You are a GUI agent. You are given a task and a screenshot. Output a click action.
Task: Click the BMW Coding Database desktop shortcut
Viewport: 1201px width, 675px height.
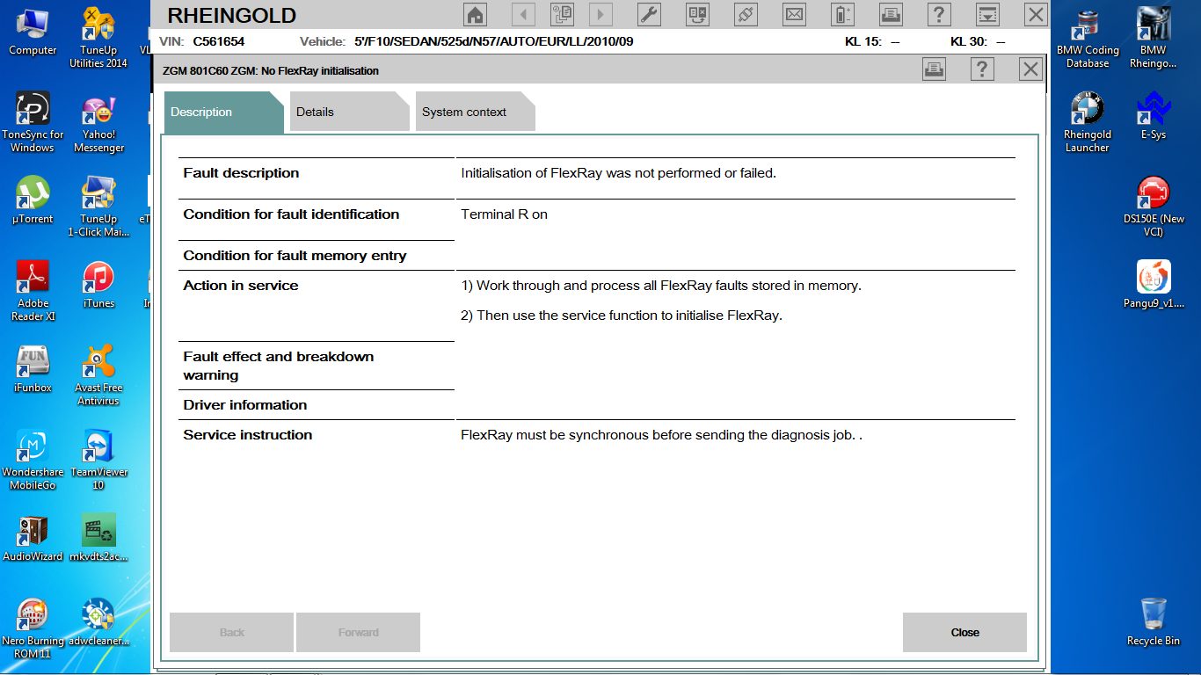[x=1088, y=39]
